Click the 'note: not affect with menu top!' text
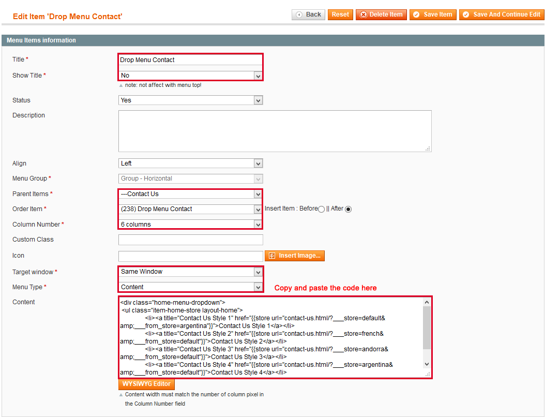545x417 pixels. pyautogui.click(x=163, y=85)
